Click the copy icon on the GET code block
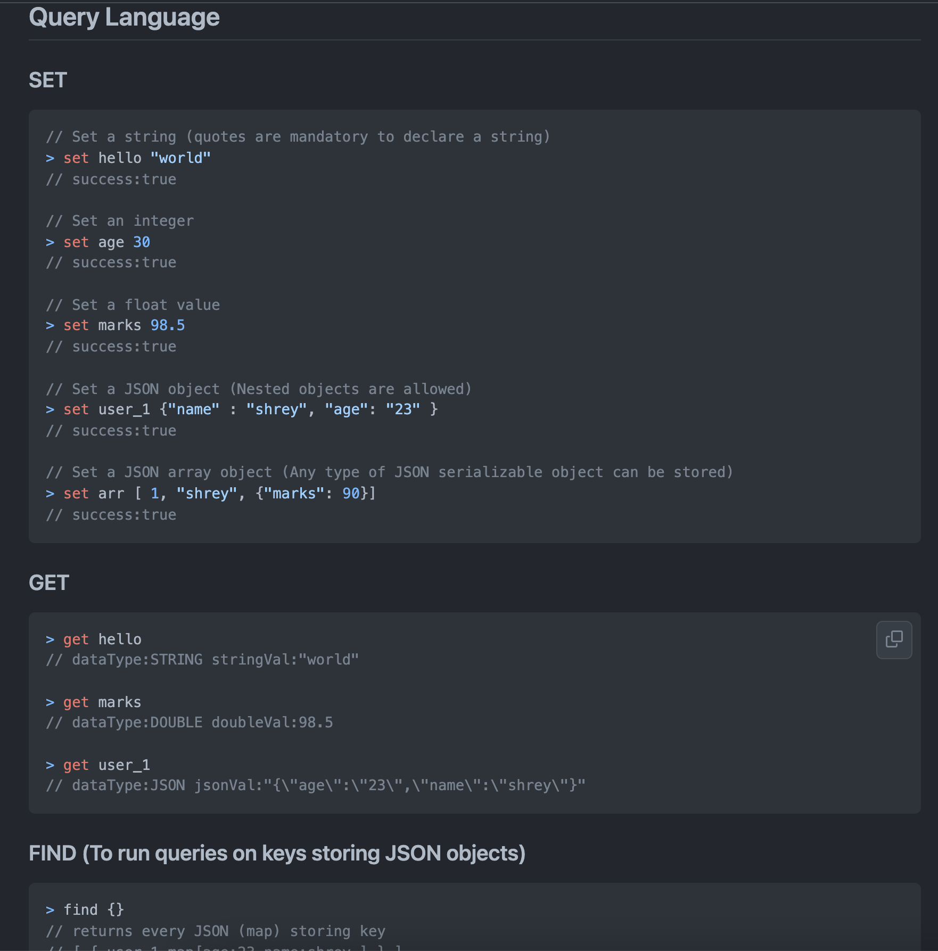 894,640
